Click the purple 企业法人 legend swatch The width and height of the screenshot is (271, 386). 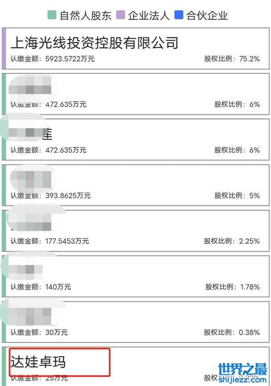click(120, 16)
